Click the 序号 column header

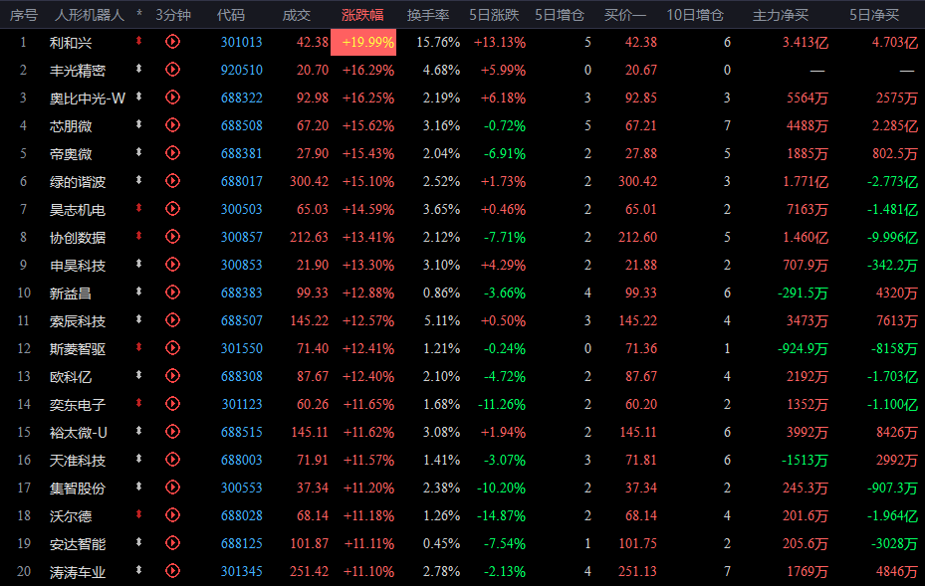click(24, 15)
